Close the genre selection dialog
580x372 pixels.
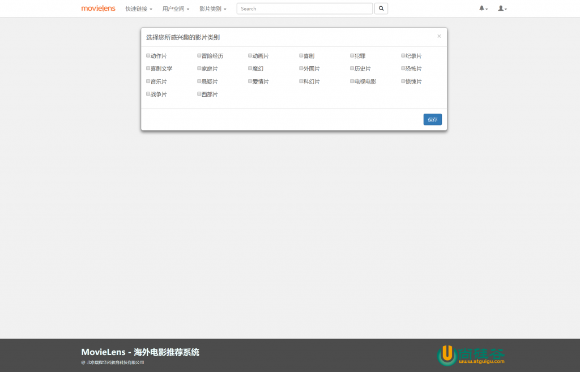[x=439, y=36]
